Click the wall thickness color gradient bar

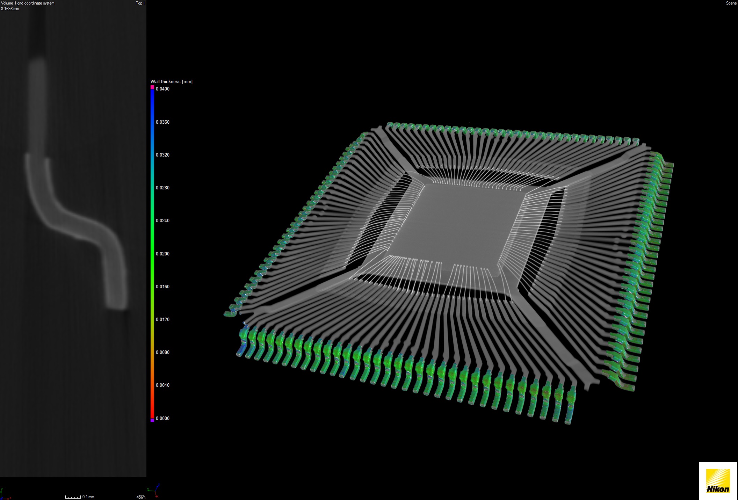click(x=152, y=253)
